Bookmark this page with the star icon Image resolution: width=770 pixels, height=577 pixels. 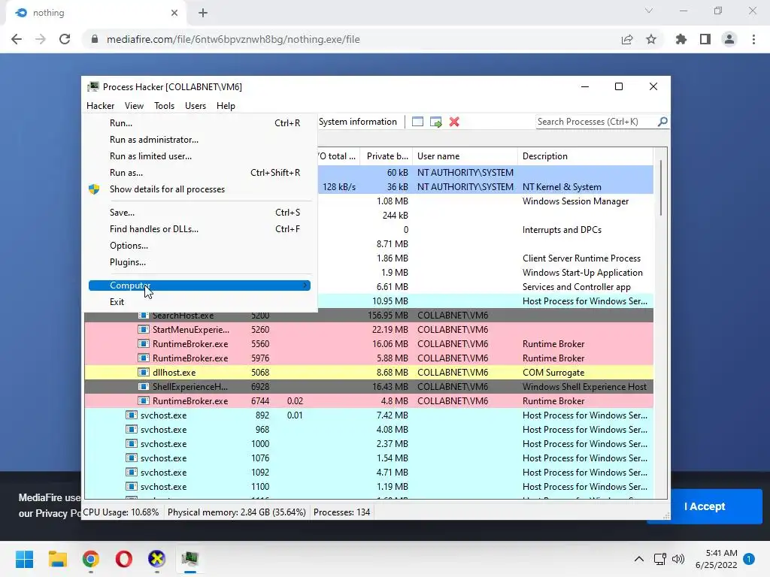(651, 39)
